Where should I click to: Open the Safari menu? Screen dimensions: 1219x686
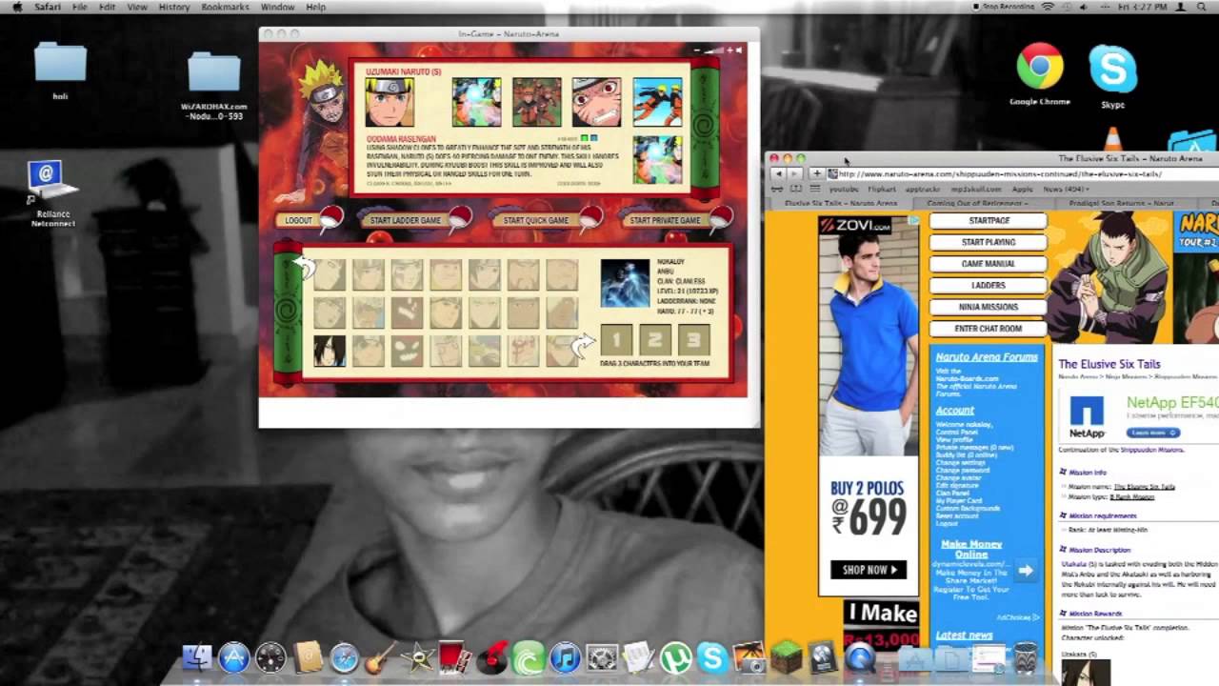(48, 7)
